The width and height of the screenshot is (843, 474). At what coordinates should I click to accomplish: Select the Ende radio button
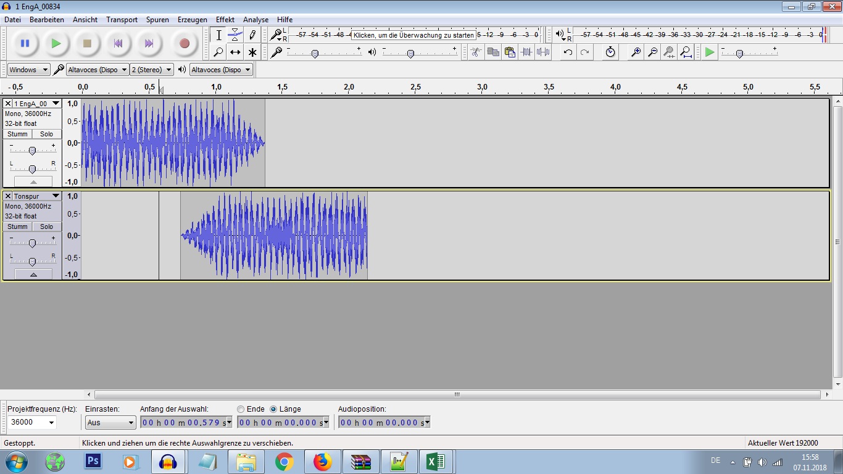(x=241, y=409)
